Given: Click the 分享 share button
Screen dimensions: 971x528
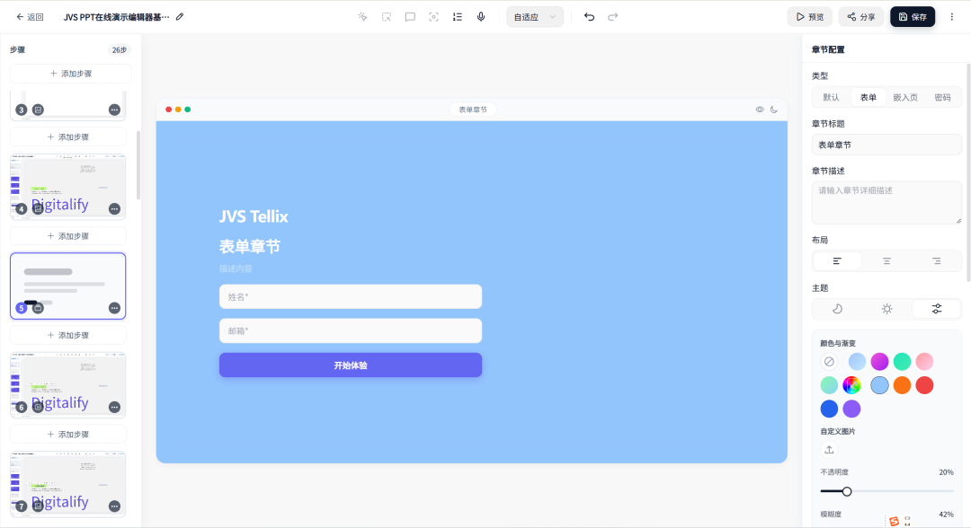Looking at the screenshot, I should [x=861, y=17].
